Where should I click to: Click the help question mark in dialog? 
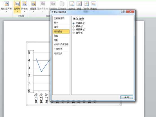pos(123,12)
